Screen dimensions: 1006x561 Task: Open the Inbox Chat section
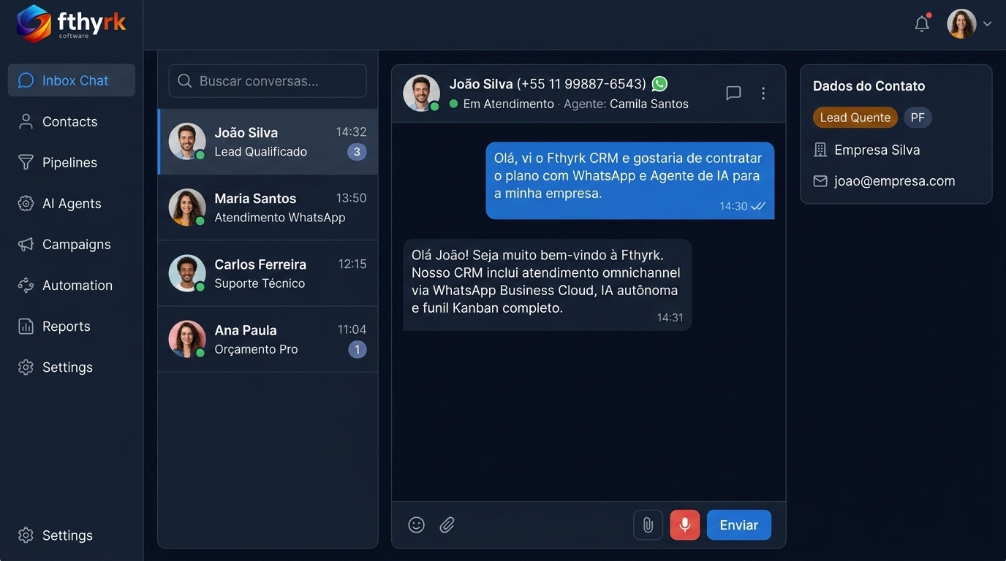(x=72, y=80)
